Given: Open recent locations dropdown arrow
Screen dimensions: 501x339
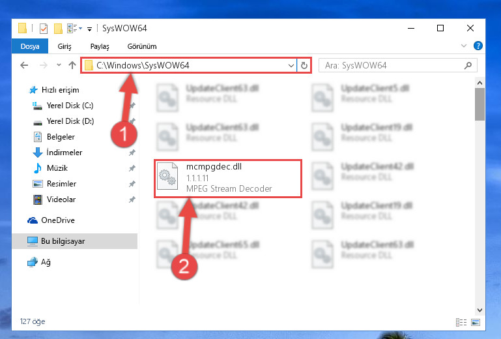Looking at the screenshot, I should [59, 65].
